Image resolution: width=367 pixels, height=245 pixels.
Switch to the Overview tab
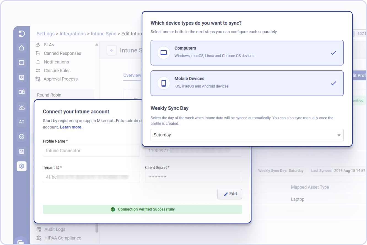click(x=132, y=75)
